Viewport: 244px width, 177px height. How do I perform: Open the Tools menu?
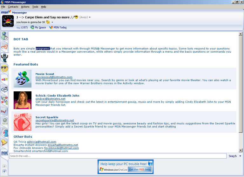pyautogui.click(x=35, y=7)
